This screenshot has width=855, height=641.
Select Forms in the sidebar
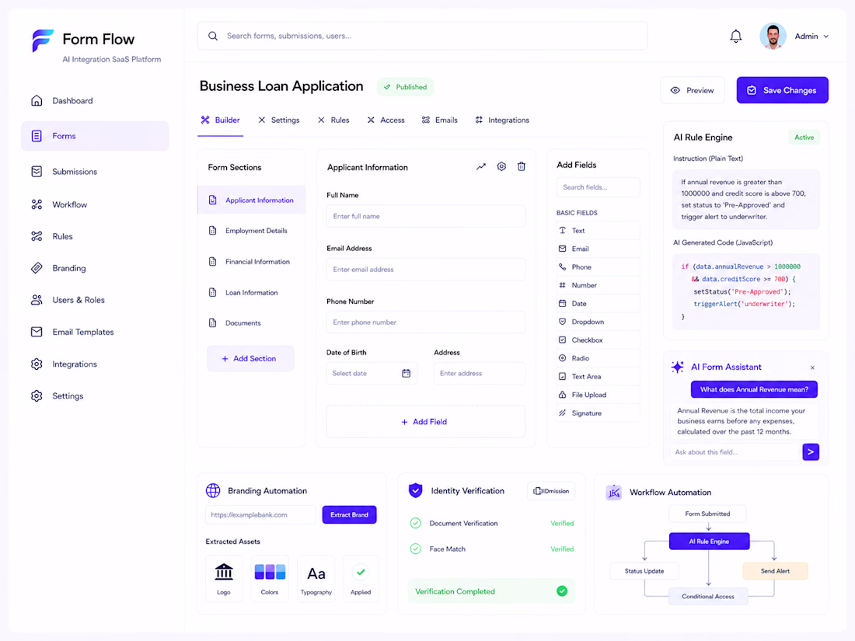pos(95,136)
